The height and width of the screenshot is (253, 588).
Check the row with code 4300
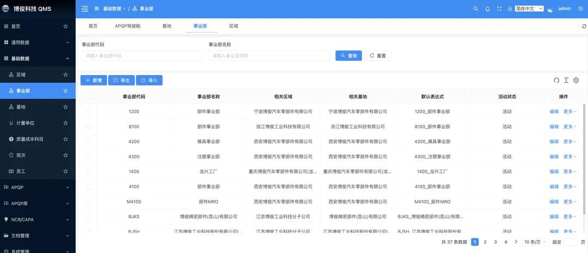(89, 156)
